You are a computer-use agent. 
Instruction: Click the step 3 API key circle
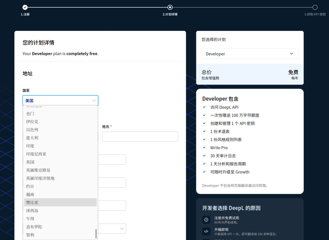pyautogui.click(x=315, y=7)
